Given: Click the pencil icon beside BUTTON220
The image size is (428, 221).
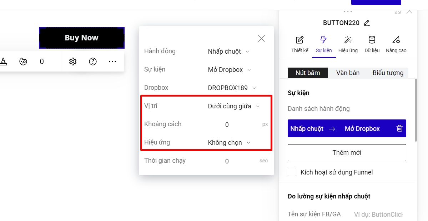Looking at the screenshot, I should coord(367,23).
